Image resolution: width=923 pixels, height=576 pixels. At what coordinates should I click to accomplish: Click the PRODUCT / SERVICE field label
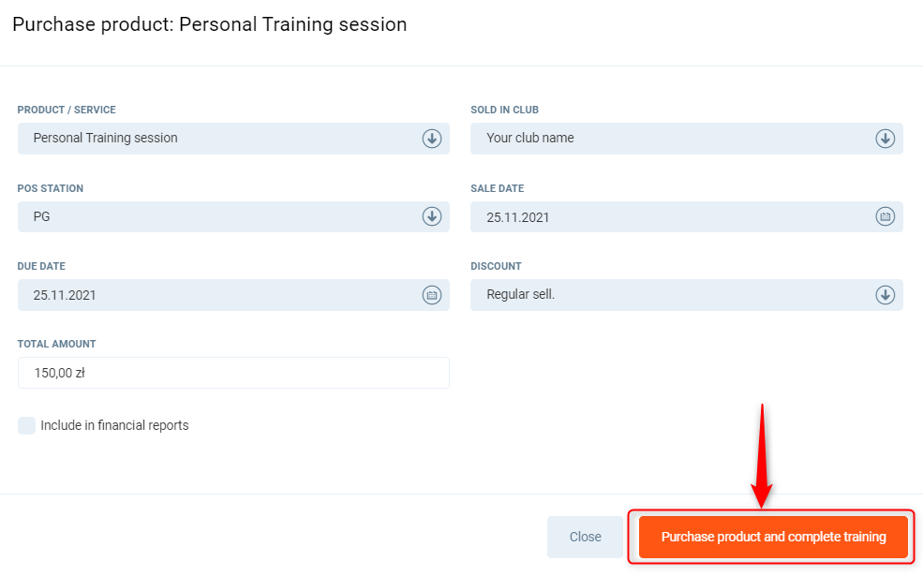point(67,111)
